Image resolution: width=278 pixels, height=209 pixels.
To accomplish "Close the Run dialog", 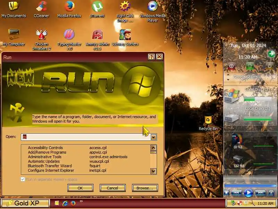I will pos(160,57).
